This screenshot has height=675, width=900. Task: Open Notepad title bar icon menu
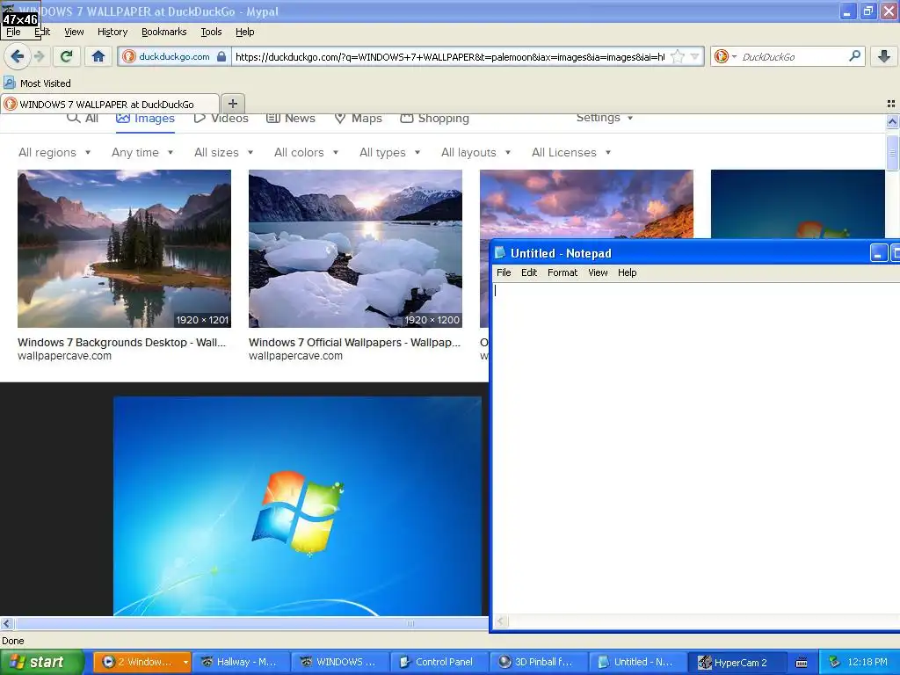pyautogui.click(x=500, y=252)
